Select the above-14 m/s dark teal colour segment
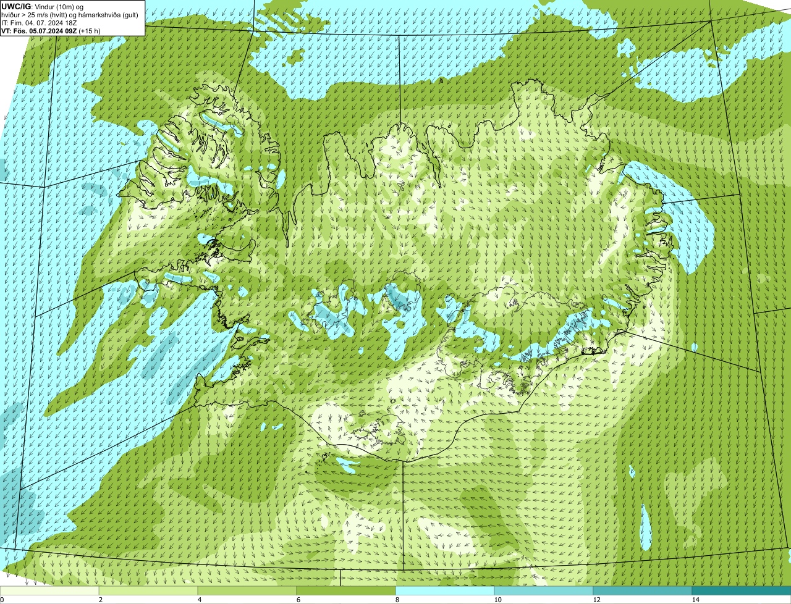 click(x=742, y=590)
